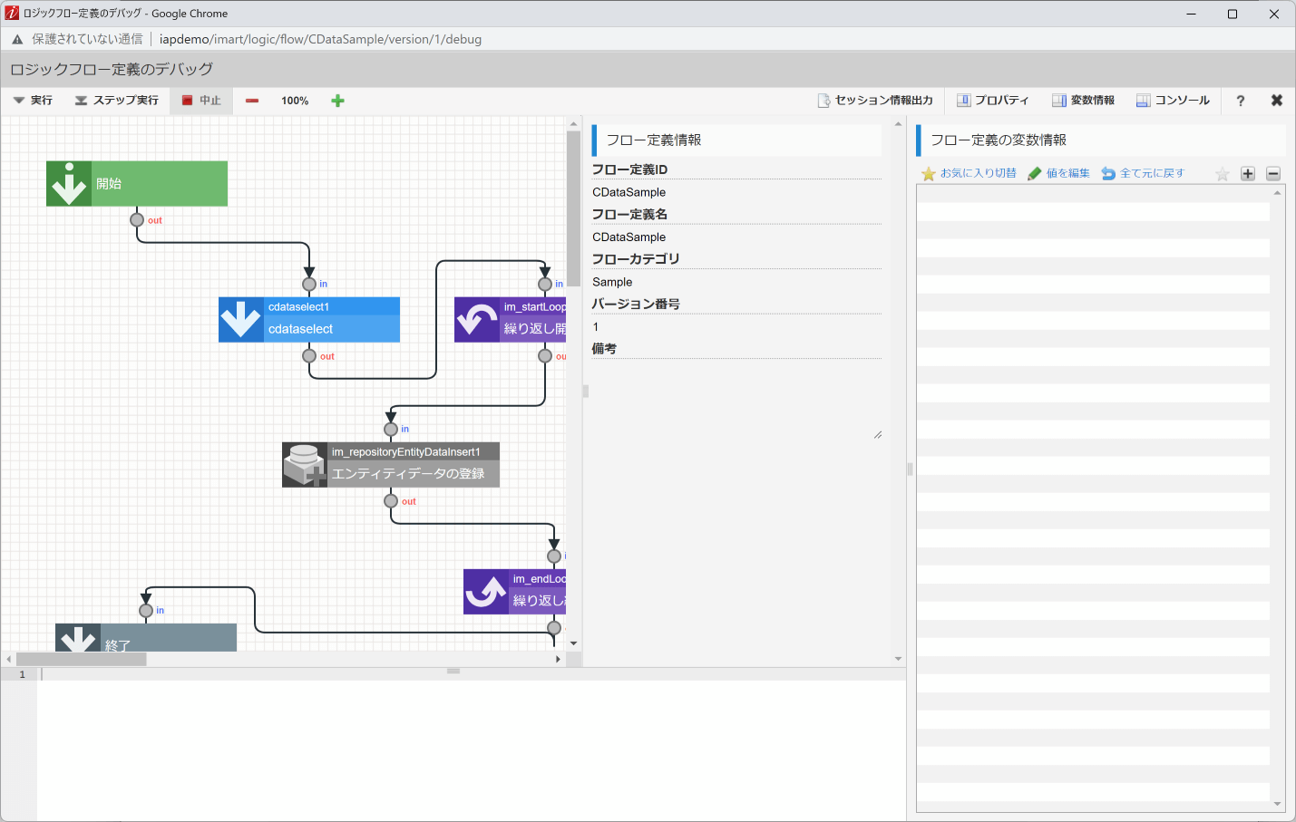Open the 変数情報 panel icon
The width and height of the screenshot is (1296, 822).
1057,100
